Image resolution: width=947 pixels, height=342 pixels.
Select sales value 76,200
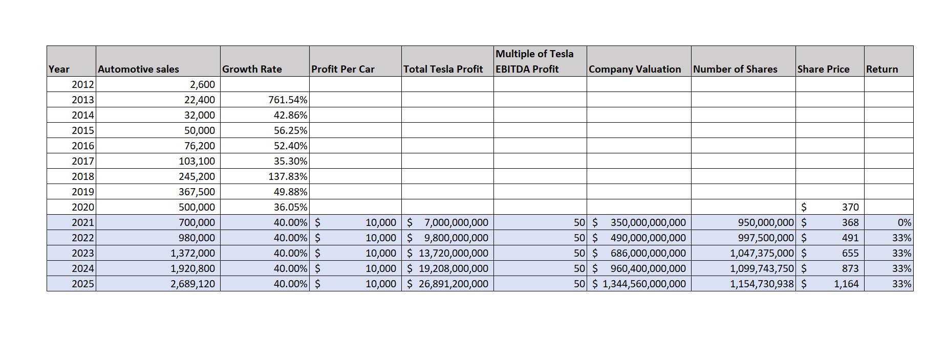[x=158, y=146]
